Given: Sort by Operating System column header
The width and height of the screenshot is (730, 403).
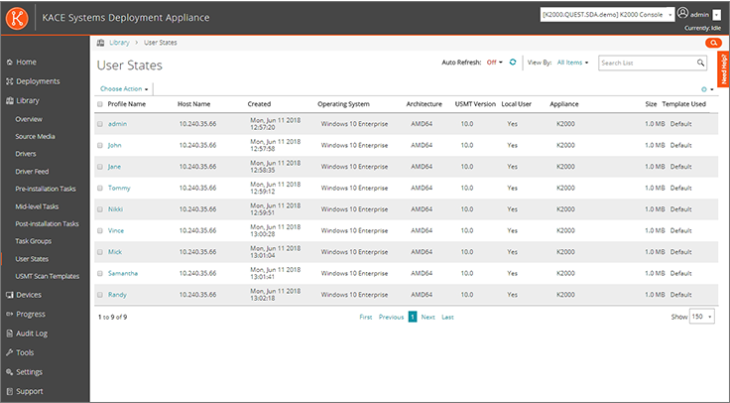Looking at the screenshot, I should point(343,104).
